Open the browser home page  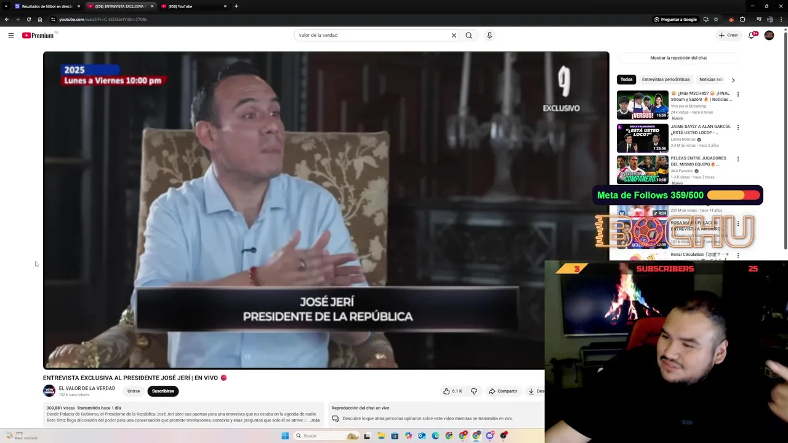tap(40, 19)
